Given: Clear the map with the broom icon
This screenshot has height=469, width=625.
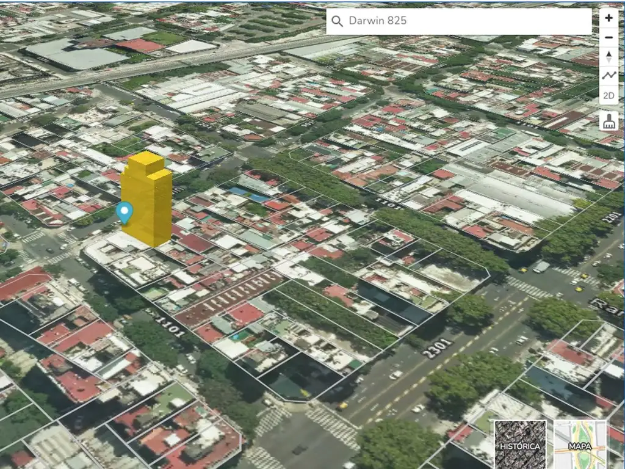Looking at the screenshot, I should point(609,121).
